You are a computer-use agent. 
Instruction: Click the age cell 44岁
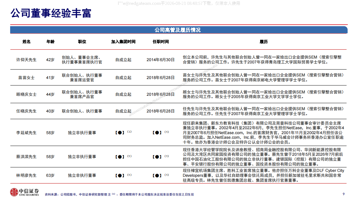click(x=50, y=94)
